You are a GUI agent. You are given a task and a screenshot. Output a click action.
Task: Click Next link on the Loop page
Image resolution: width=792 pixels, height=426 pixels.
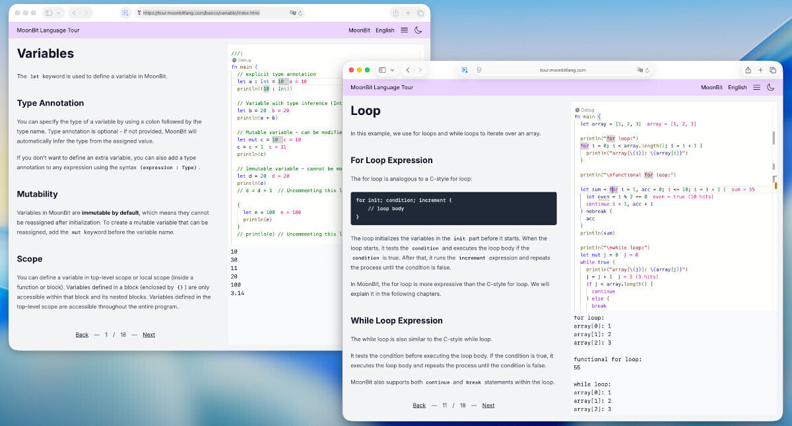[x=488, y=406]
